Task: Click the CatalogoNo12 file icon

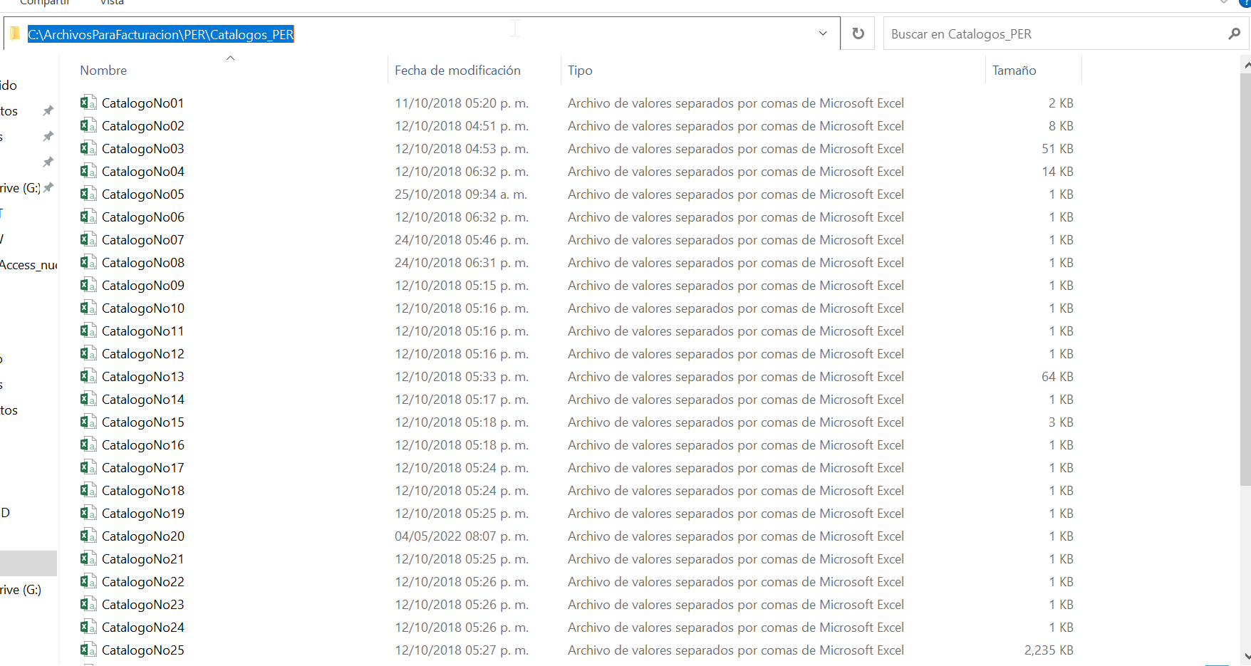Action: pos(88,353)
